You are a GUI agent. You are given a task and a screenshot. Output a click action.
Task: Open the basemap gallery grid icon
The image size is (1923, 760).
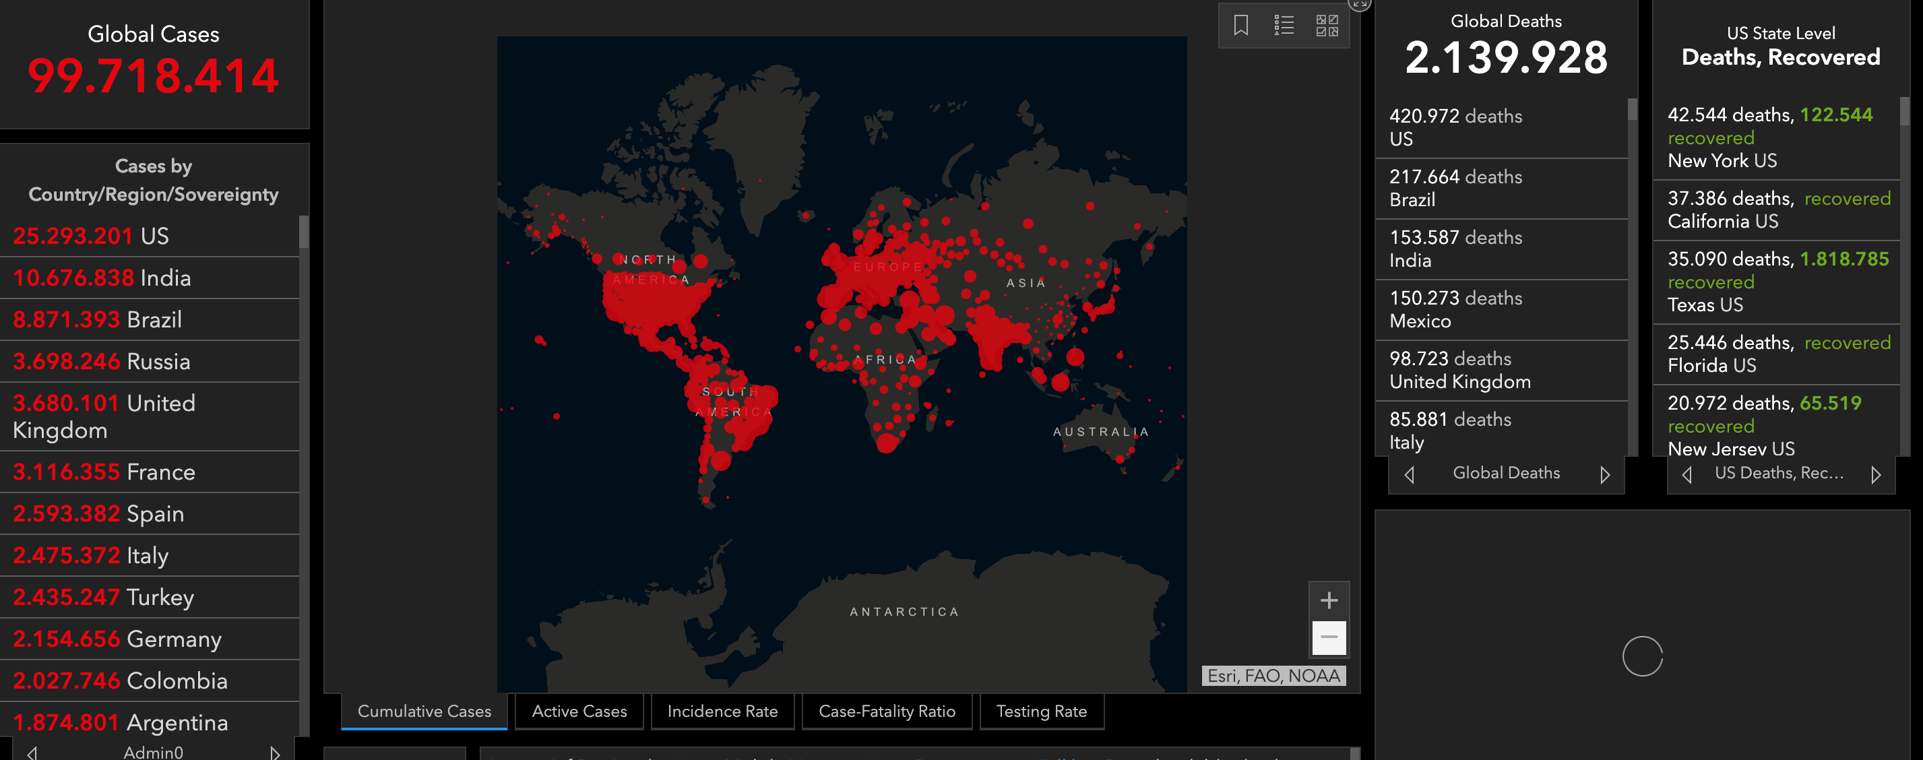1327,26
